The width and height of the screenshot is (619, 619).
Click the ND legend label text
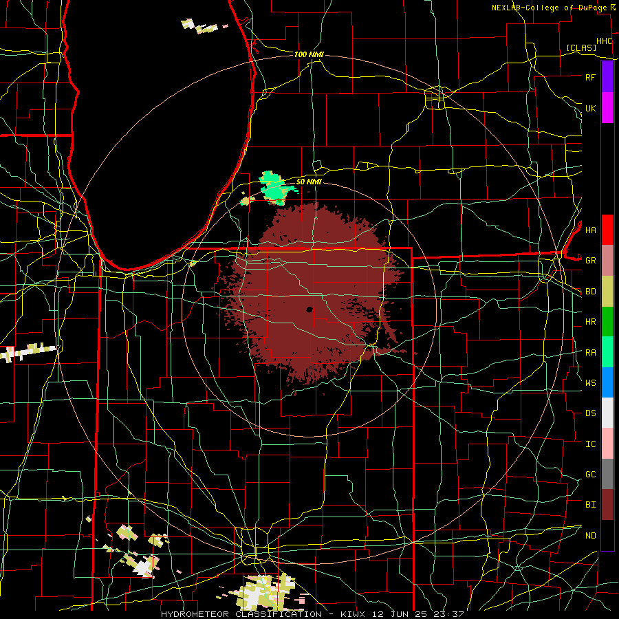[x=590, y=536]
